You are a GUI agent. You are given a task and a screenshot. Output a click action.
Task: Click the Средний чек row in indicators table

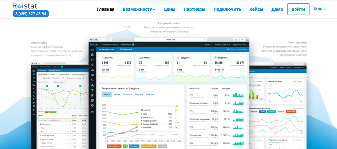(x=217, y=136)
